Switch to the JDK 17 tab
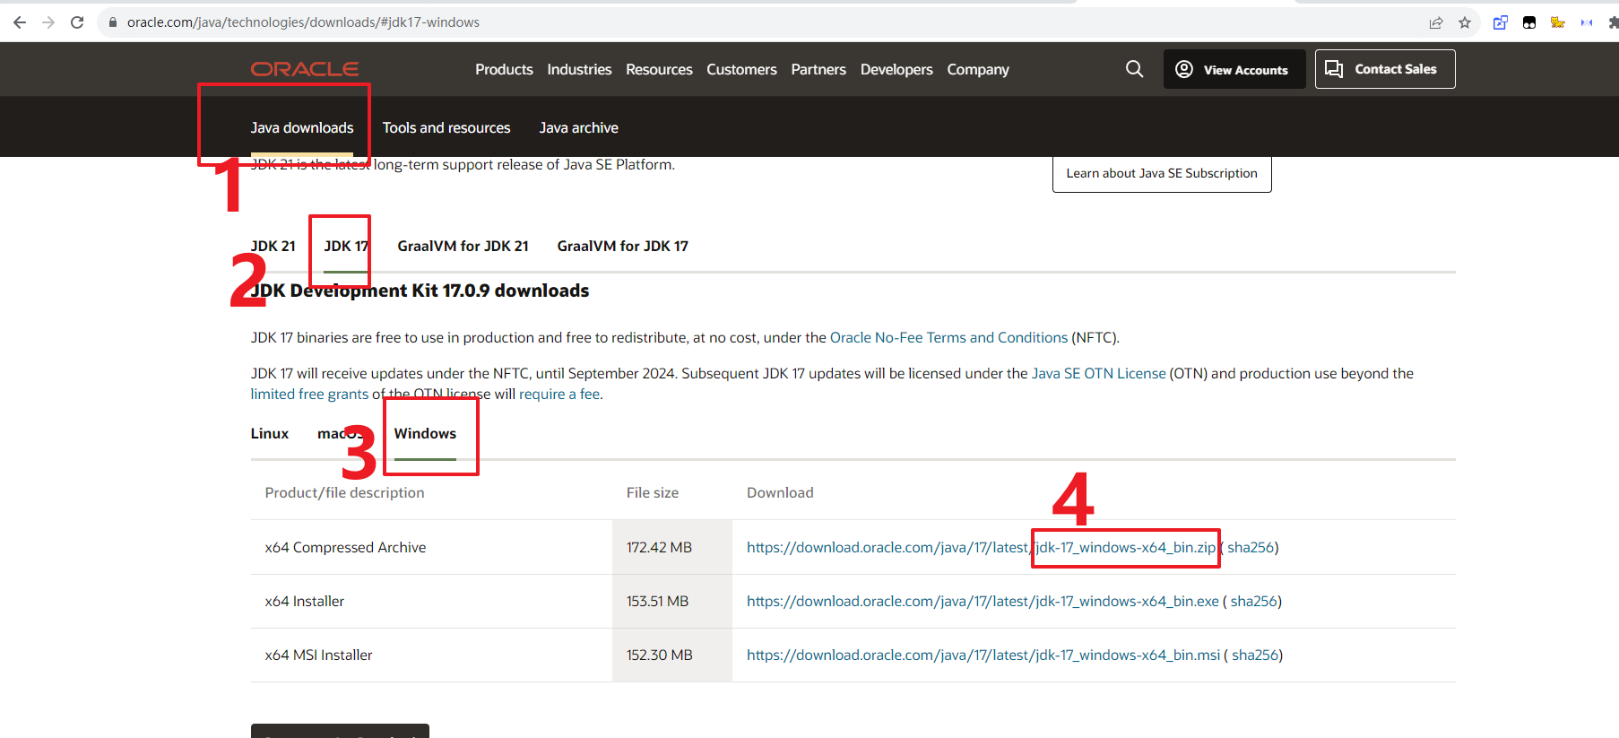This screenshot has height=738, width=1619. tap(346, 246)
